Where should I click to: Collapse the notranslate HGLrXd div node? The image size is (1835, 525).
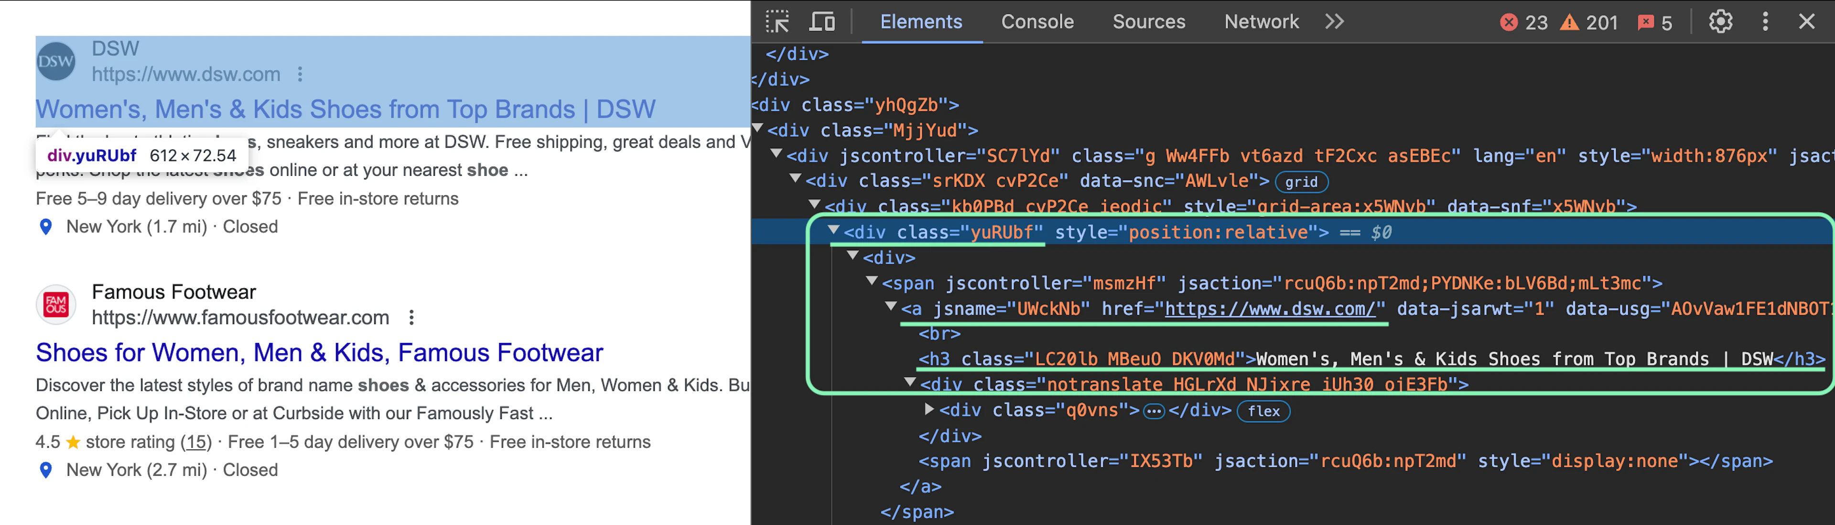(x=910, y=383)
